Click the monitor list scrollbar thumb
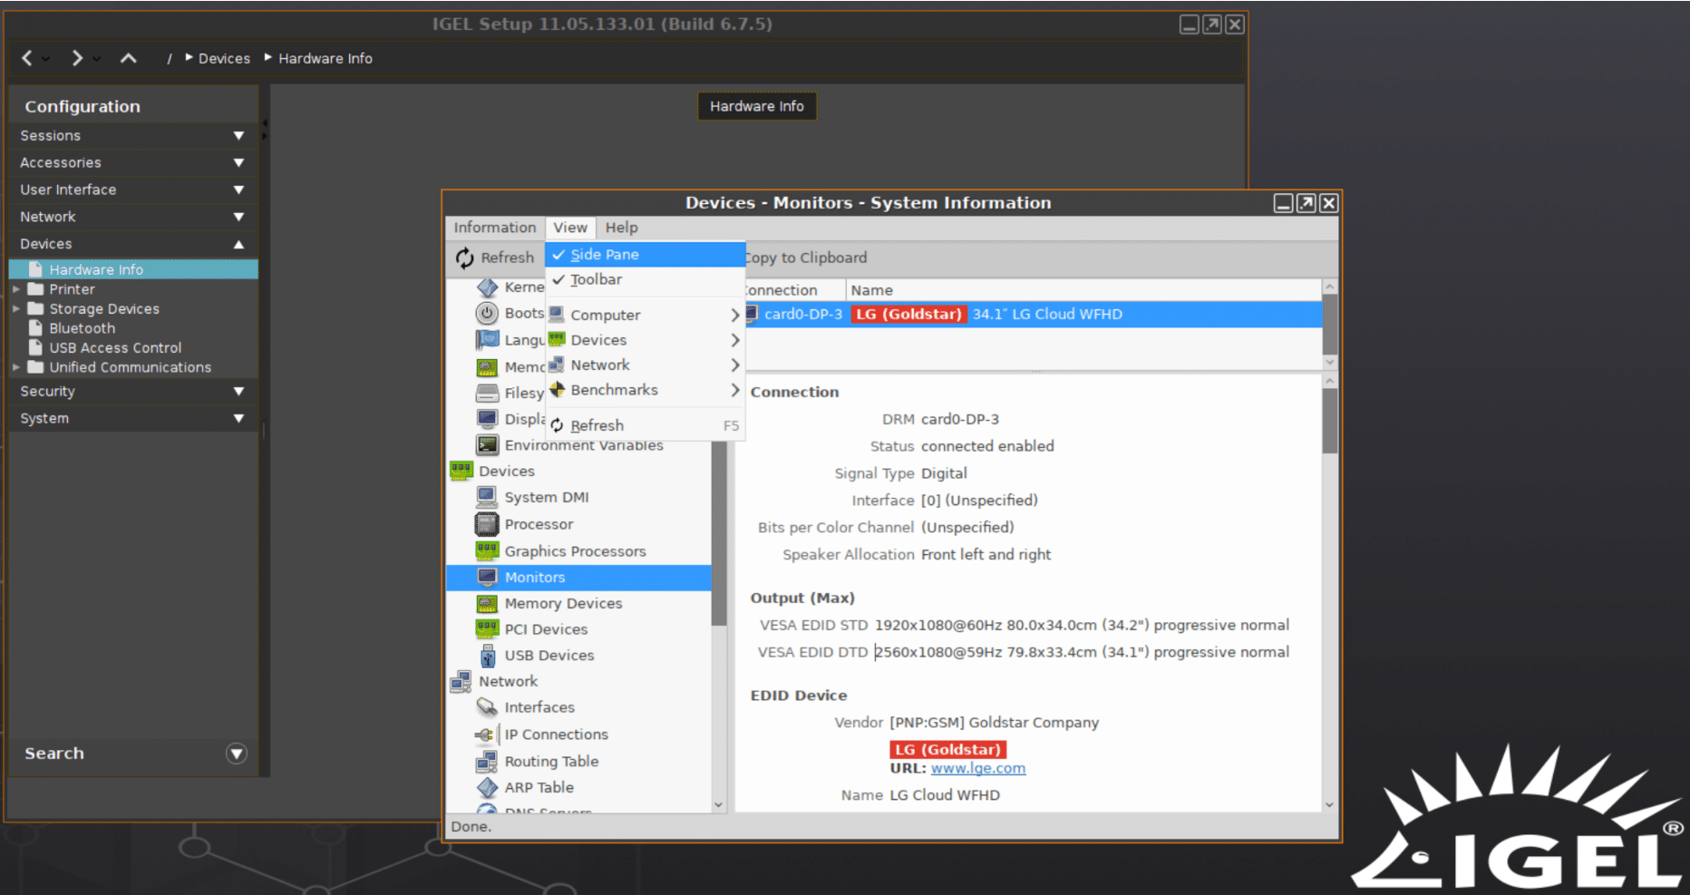 pyautogui.click(x=1330, y=324)
